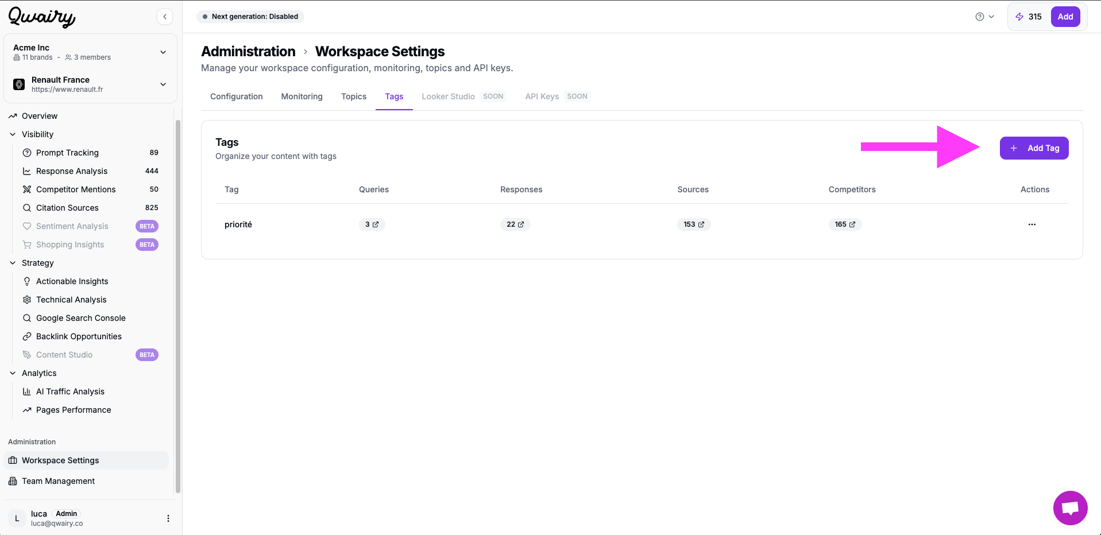Collapse the Visibility section
The width and height of the screenshot is (1101, 535).
click(13, 134)
